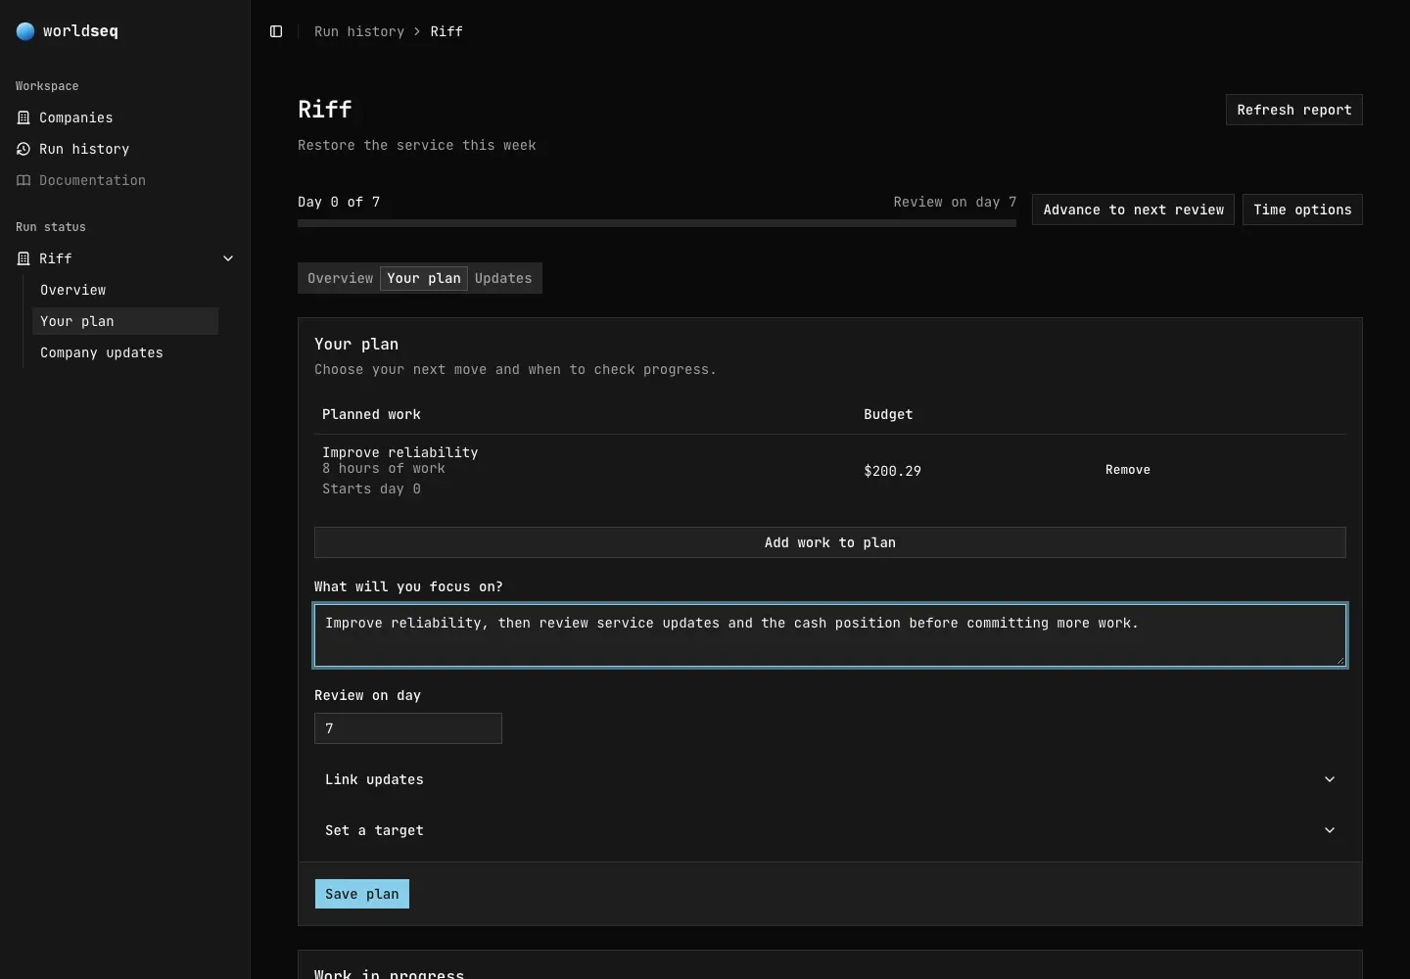Click the Riff breadcrumb

point(446,31)
